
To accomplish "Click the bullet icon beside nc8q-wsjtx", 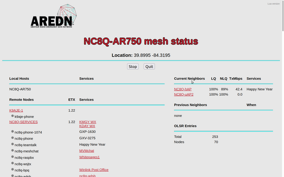I will point(12,163).
